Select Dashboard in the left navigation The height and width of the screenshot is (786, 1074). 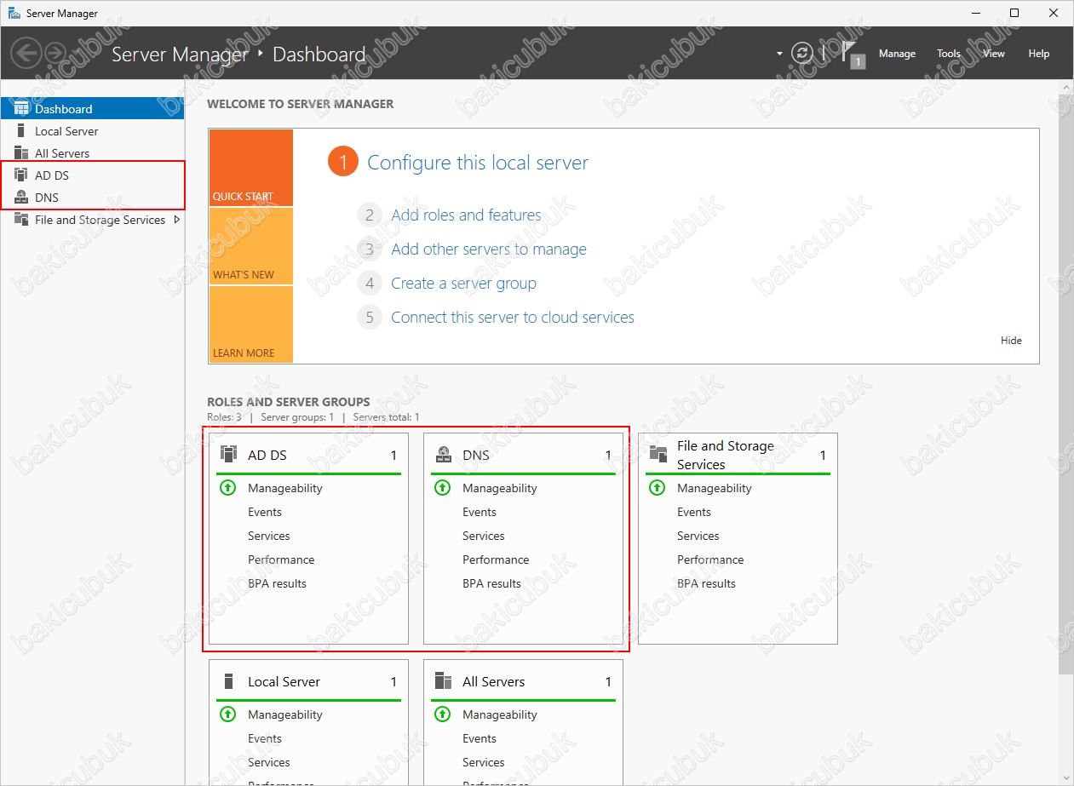[x=92, y=109]
